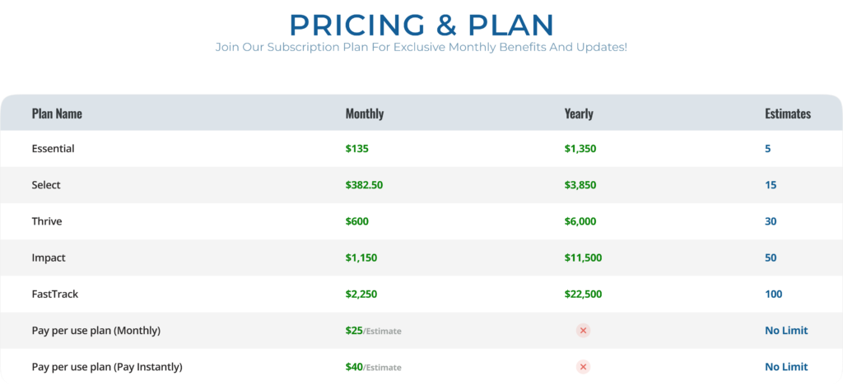
Task: Click the red X icon in the Pay per use (Monthly) row
Action: click(x=583, y=331)
